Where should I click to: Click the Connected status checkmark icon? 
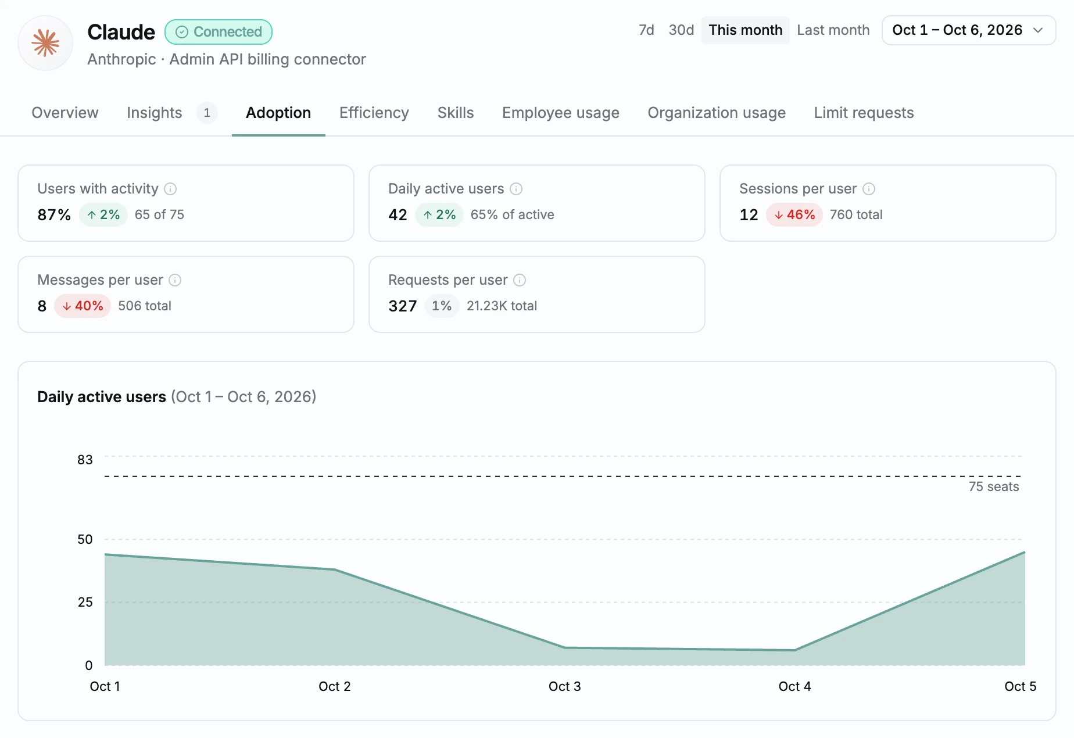[182, 32]
